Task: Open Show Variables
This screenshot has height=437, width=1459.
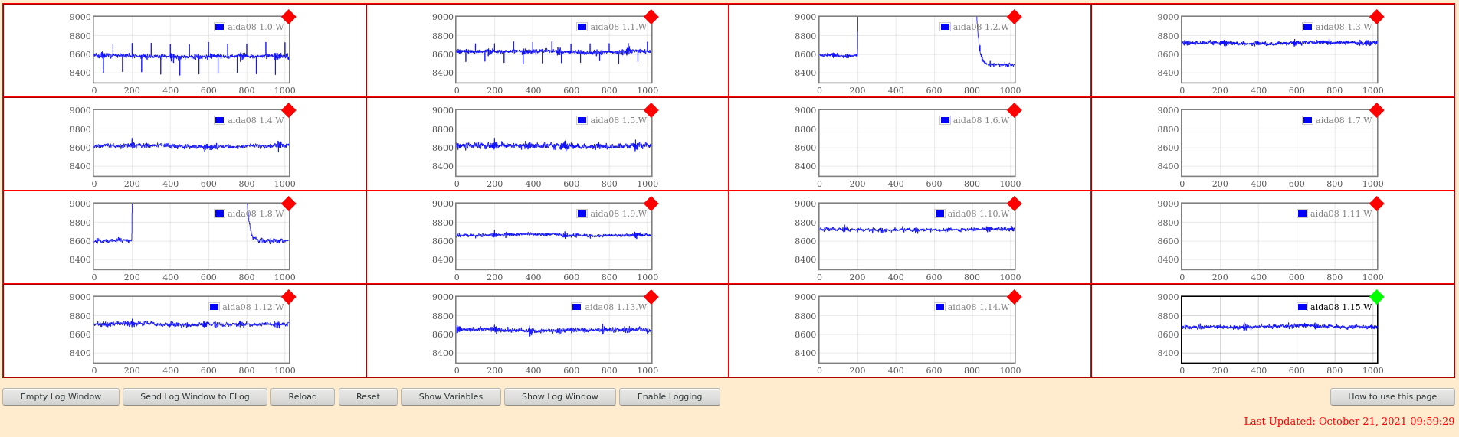Action: pyautogui.click(x=451, y=396)
